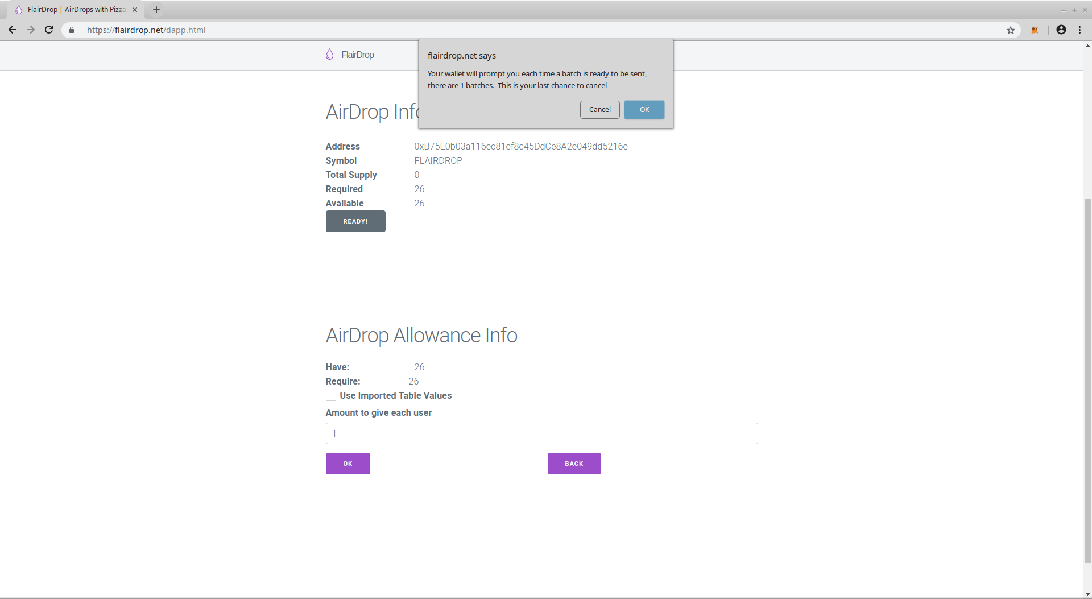Click the Amount to give each user field
Image resolution: width=1092 pixels, height=599 pixels.
[541, 433]
